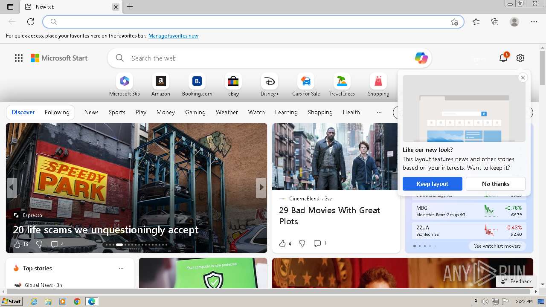546x307 pixels.
Task: Open the Microsoft Start app launcher grid
Action: tap(19, 58)
